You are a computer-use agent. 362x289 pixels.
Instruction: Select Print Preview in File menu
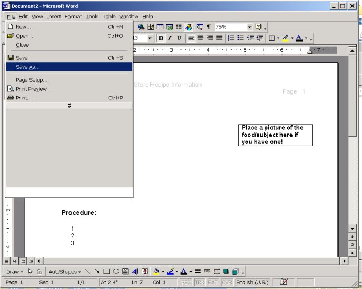click(x=31, y=89)
